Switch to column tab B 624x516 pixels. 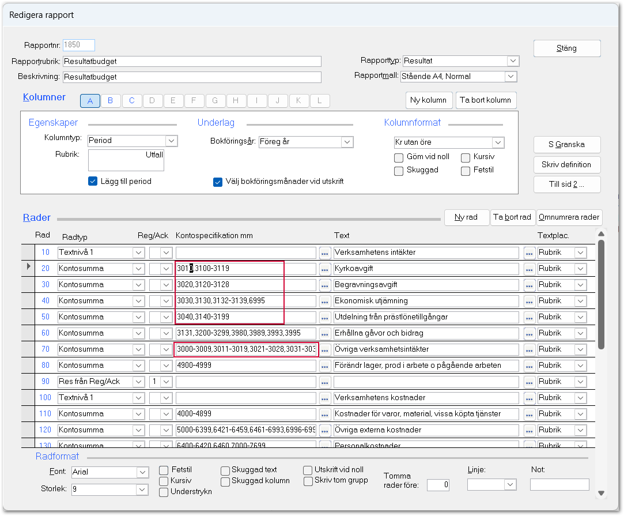point(111,101)
